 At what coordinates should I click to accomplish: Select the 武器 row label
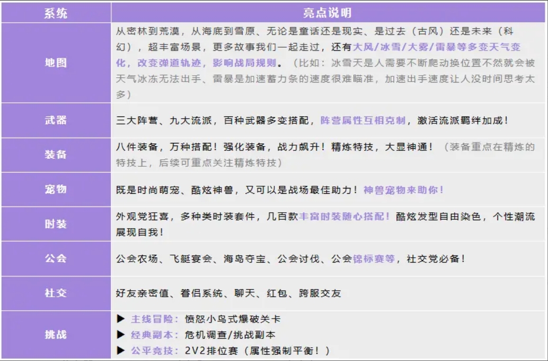[56, 121]
